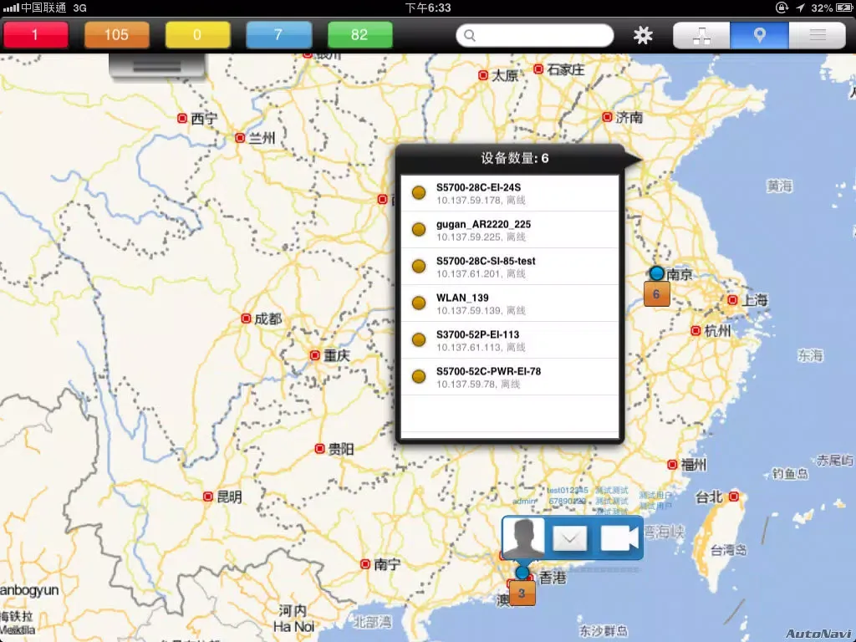856x642 pixels.
Task: Switch to topology view icon
Action: pos(701,35)
